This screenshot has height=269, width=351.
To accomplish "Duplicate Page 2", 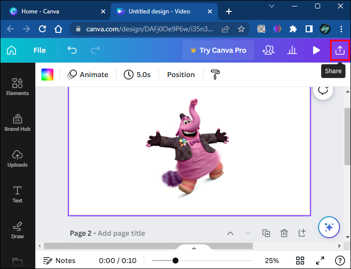I will [x=266, y=233].
